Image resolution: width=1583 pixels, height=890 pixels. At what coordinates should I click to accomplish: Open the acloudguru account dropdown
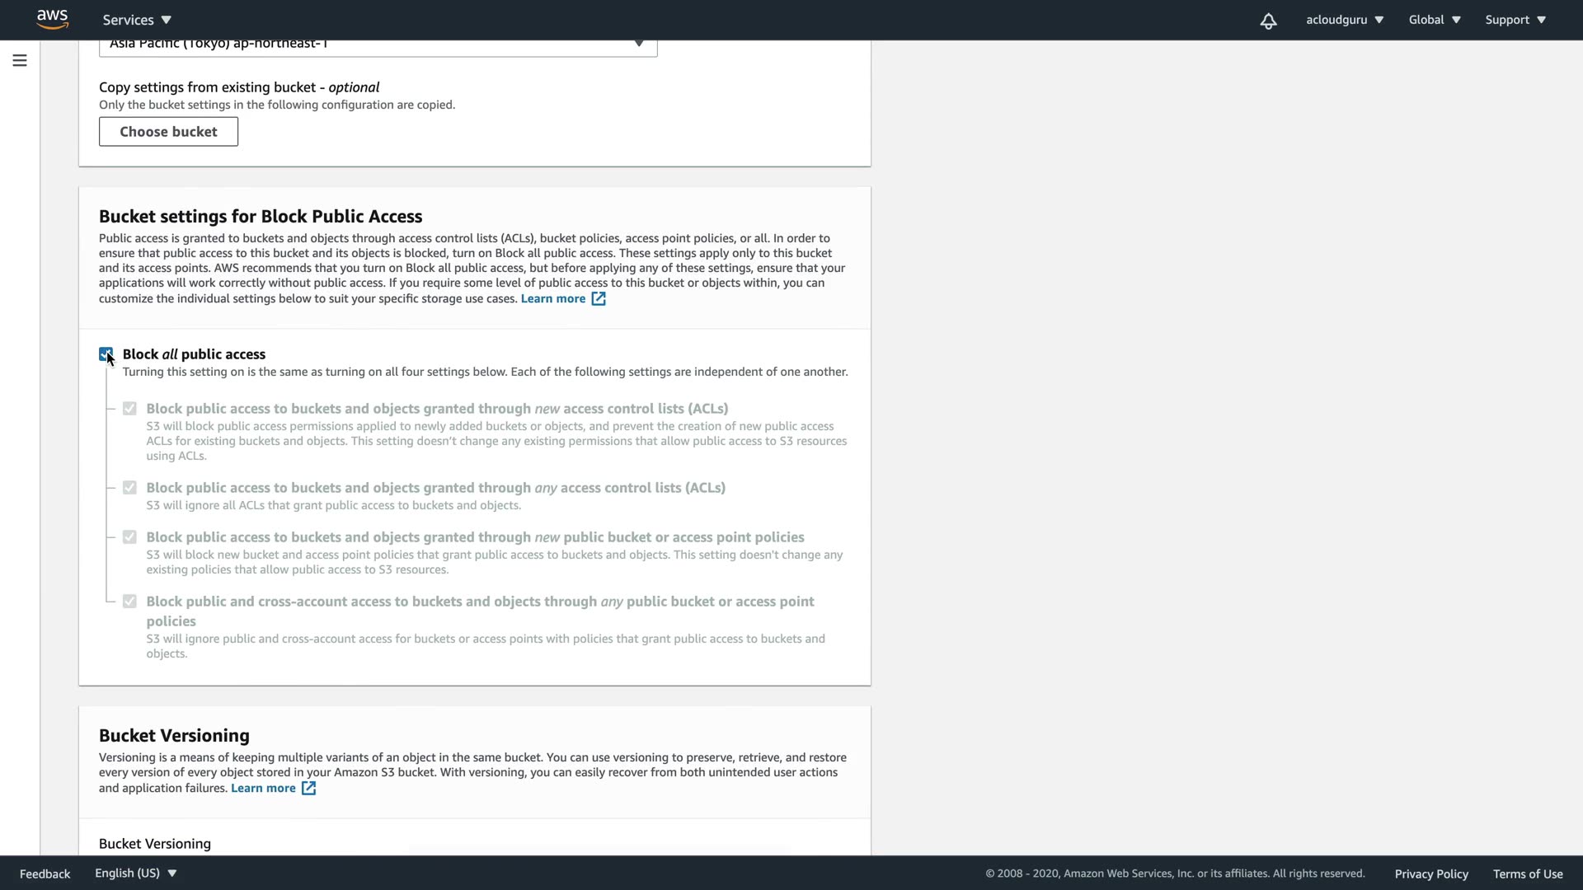(x=1344, y=20)
